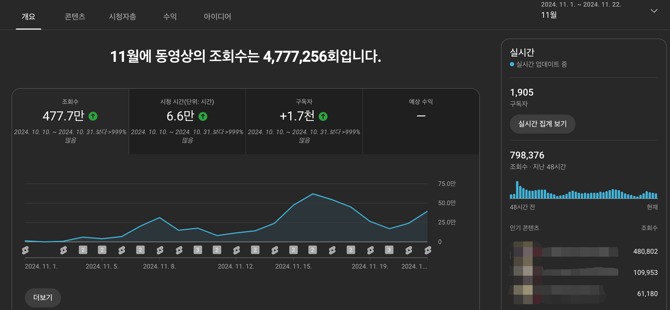
Task: Select the 조회수 metric card
Action: click(70, 121)
